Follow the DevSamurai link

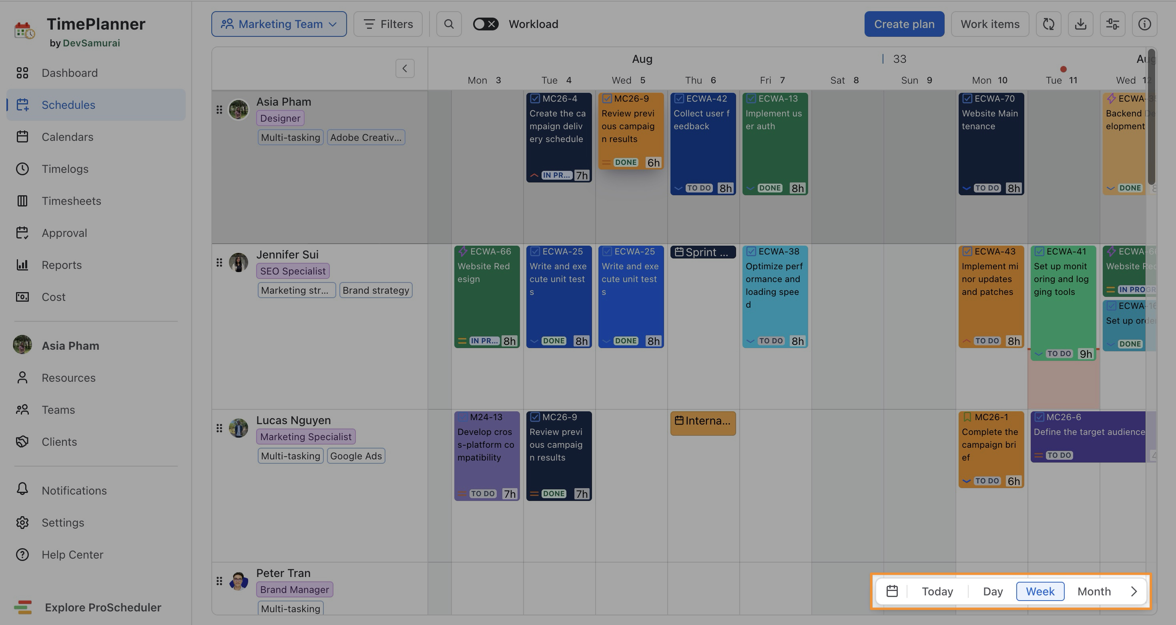[x=91, y=43]
